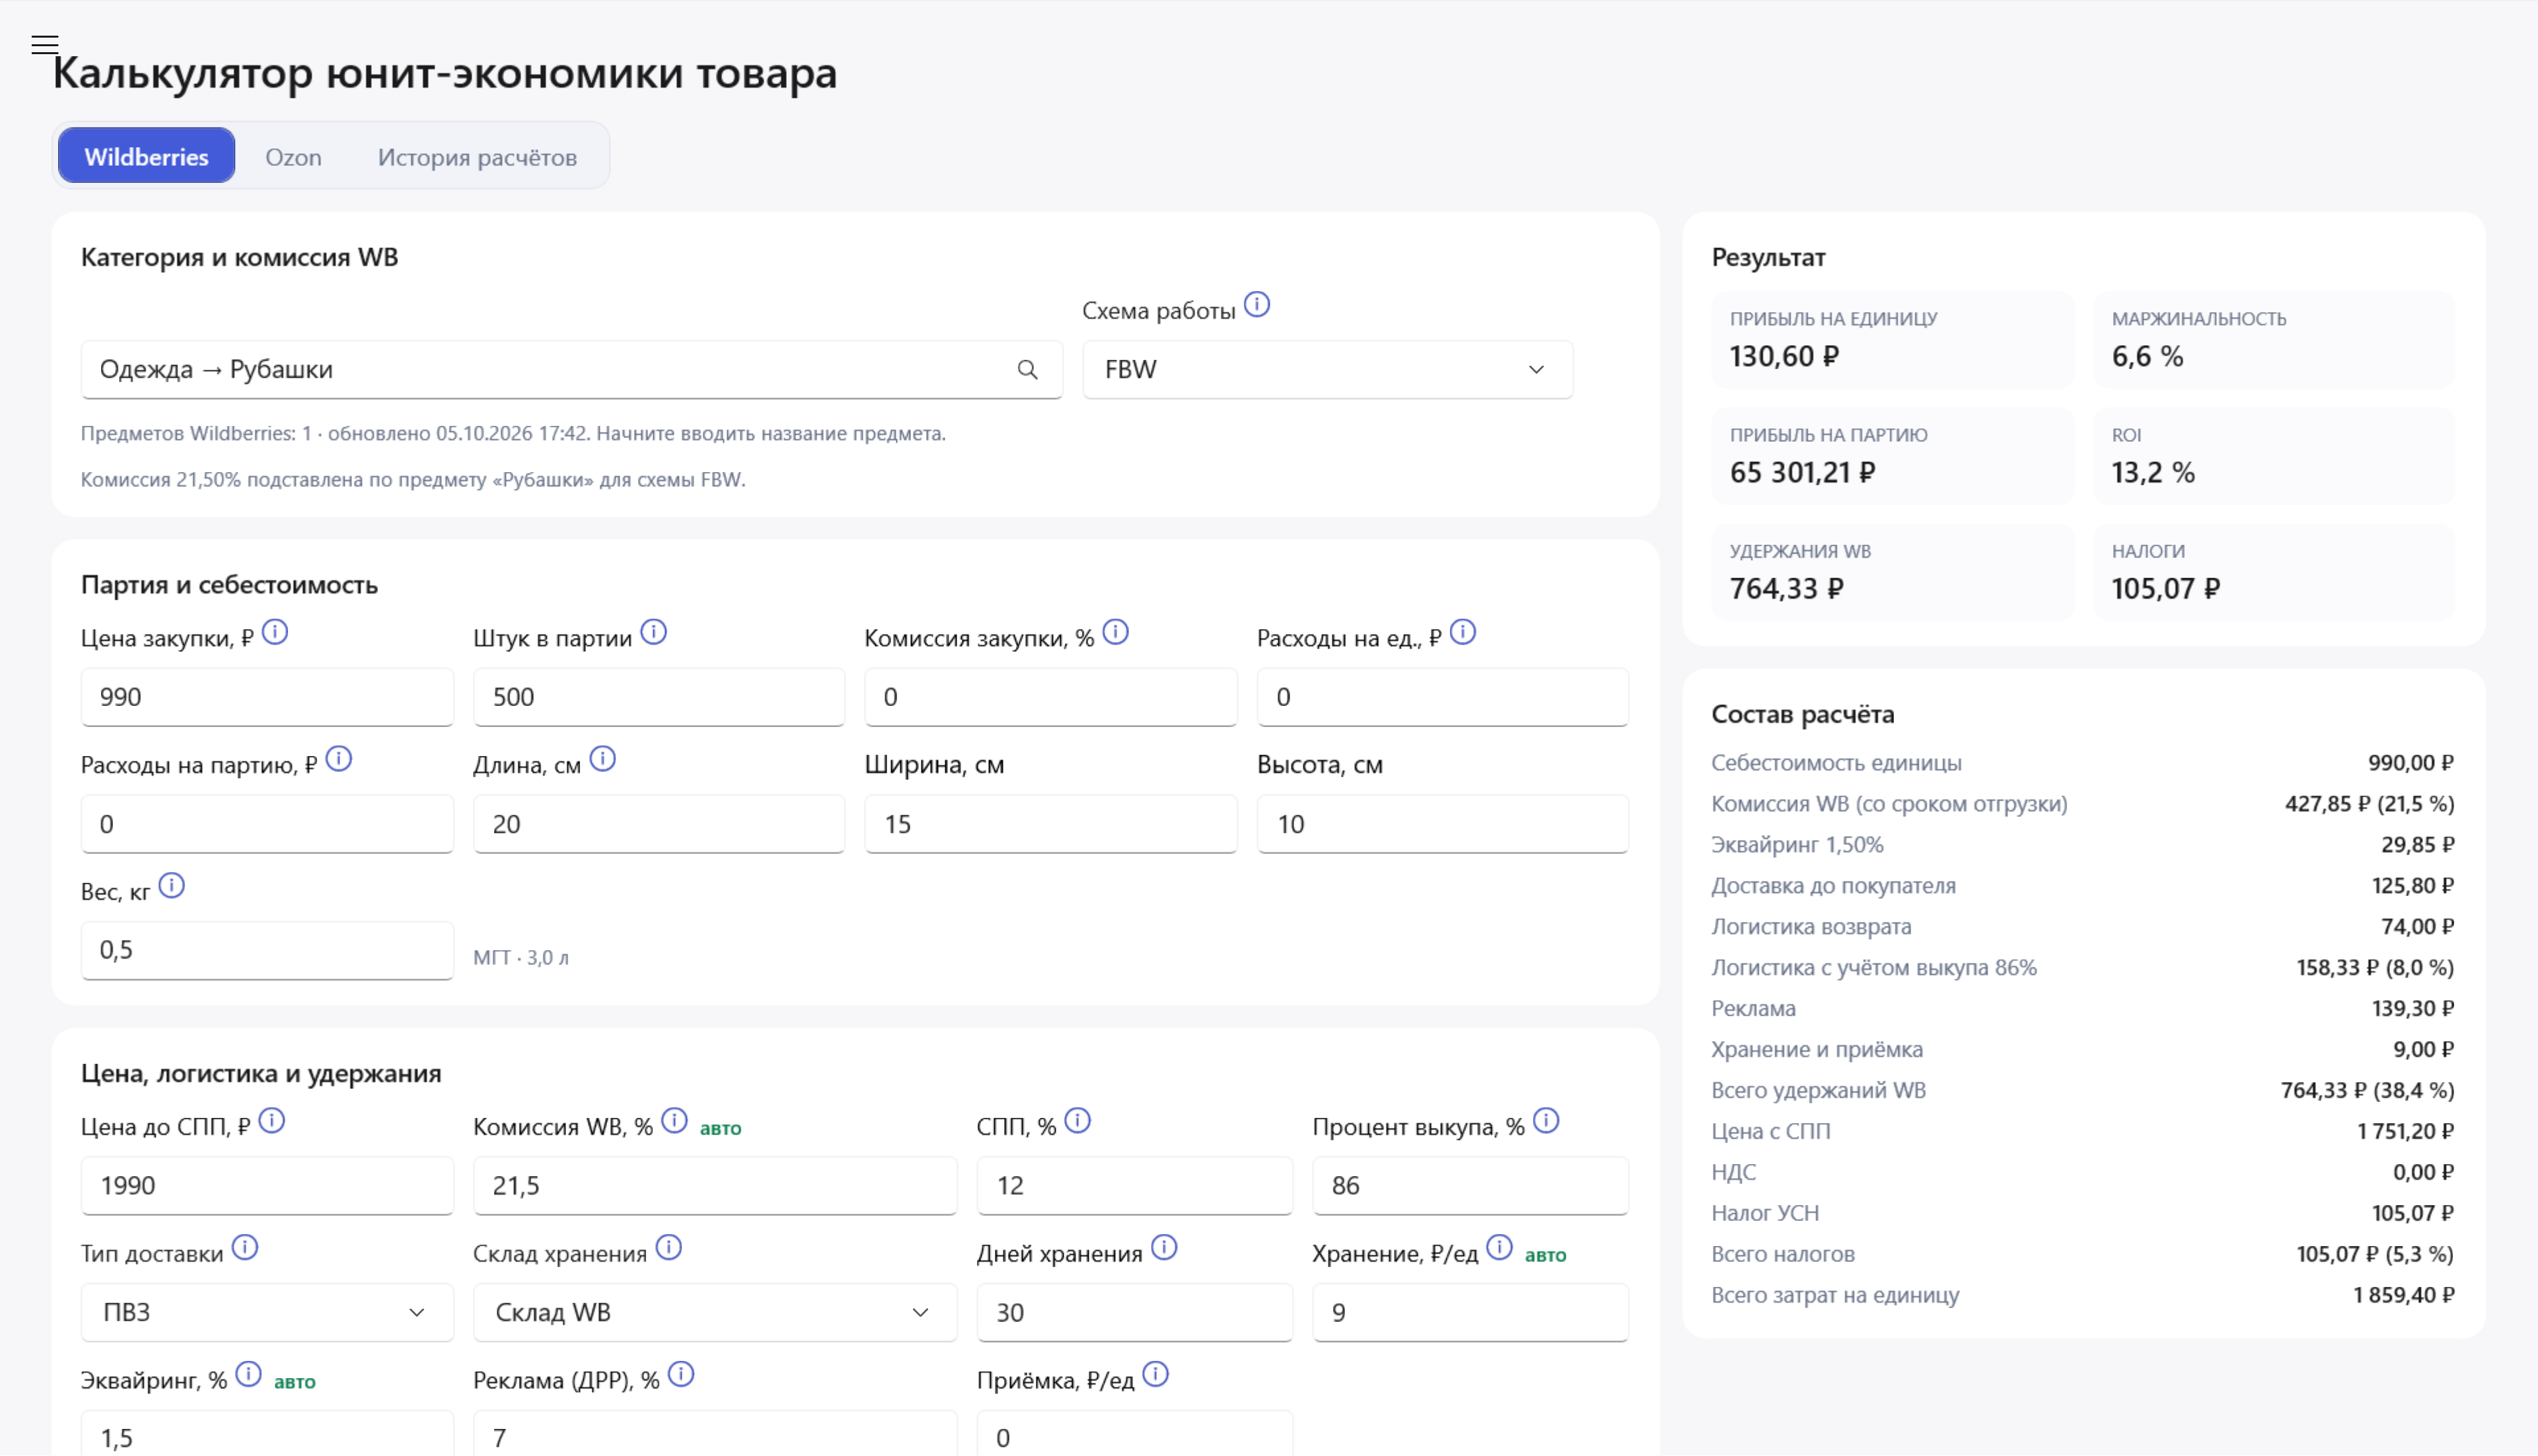Viewport: 2538px width, 1456px height.
Task: Switch to the Ozon tab
Action: click(x=293, y=157)
